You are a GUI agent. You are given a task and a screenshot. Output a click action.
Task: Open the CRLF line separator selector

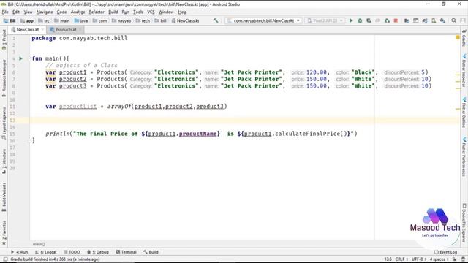click(x=401, y=259)
